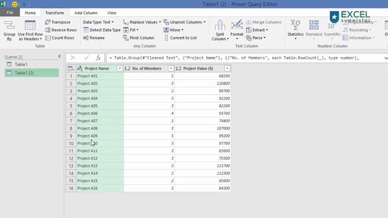Select the Table1 (2) query
Screen dimensions: 388x218
point(32,73)
